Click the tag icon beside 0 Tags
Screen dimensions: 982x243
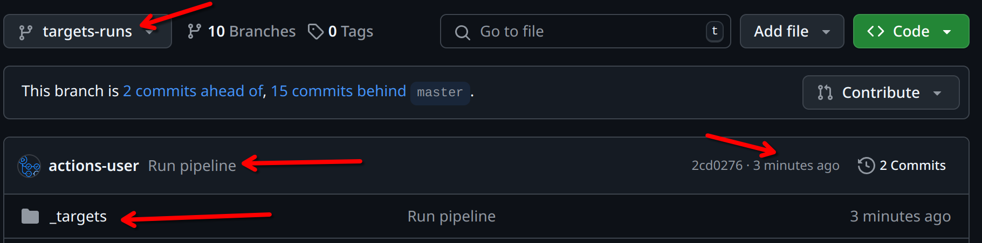pos(315,32)
